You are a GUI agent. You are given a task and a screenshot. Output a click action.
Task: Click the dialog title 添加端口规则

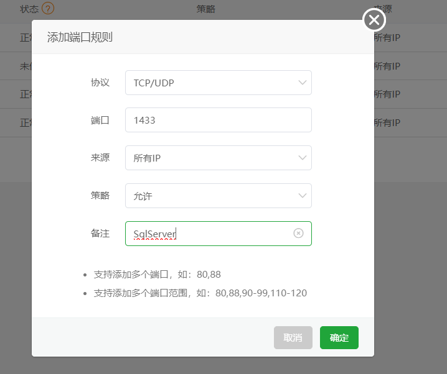(80, 37)
